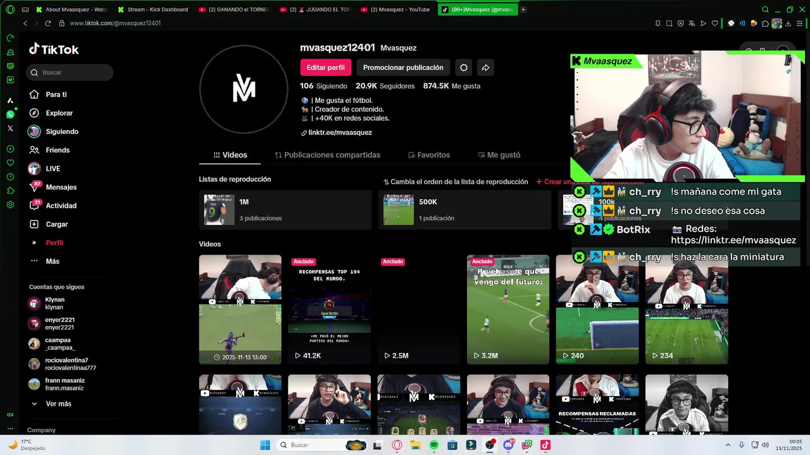
Task: Open Windows Start menu
Action: point(265,445)
